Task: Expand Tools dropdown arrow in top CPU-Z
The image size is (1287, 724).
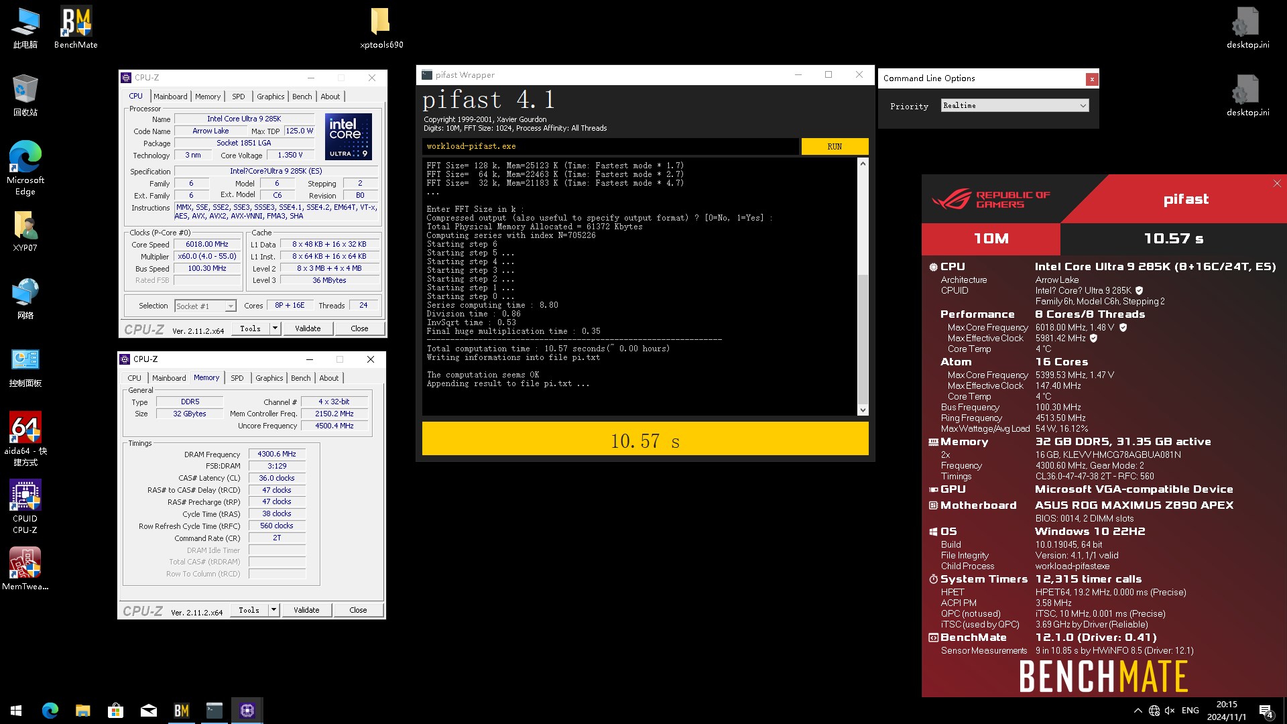Action: click(275, 328)
